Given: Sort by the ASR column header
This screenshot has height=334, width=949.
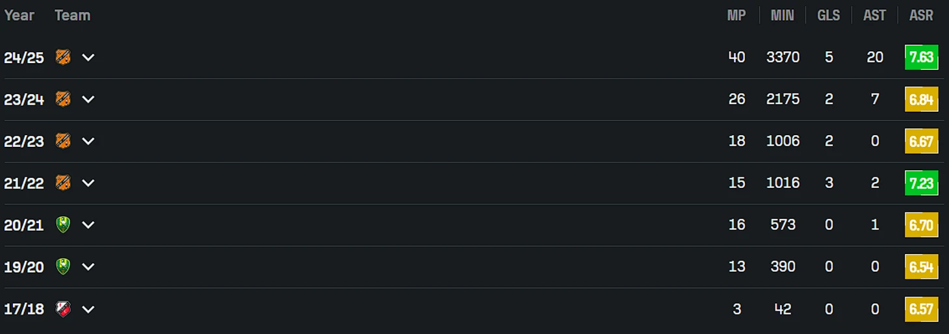Looking at the screenshot, I should 921,16.
